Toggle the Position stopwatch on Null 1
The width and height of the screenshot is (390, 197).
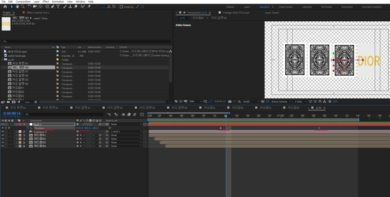coord(27,128)
